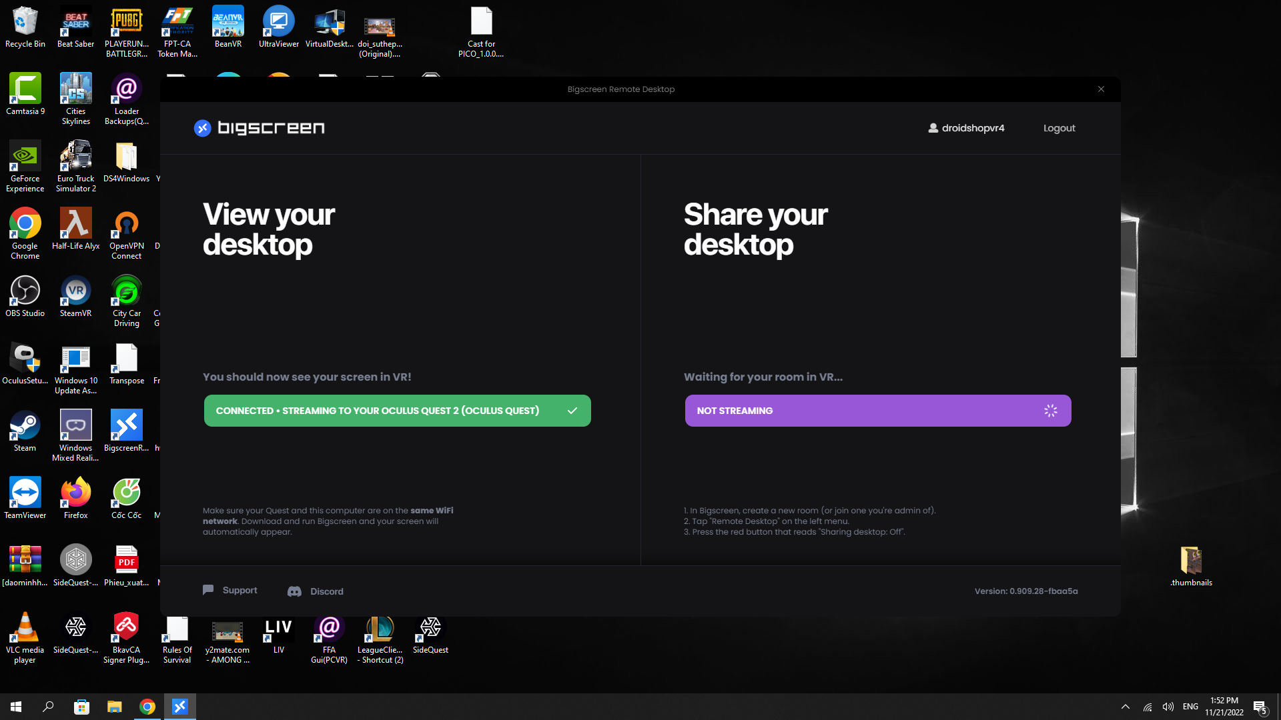The height and width of the screenshot is (720, 1281).
Task: Open the notification center icon
Action: 1260,707
